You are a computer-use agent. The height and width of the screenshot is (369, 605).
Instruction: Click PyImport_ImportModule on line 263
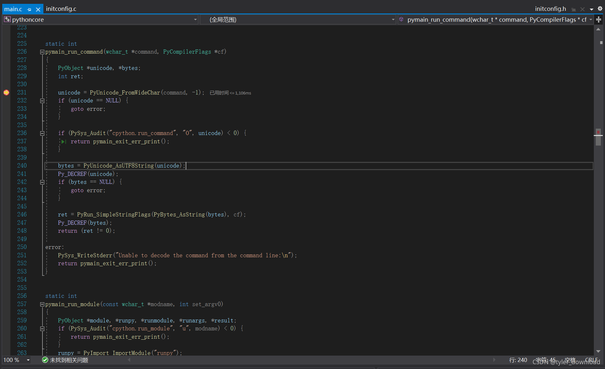[117, 353]
